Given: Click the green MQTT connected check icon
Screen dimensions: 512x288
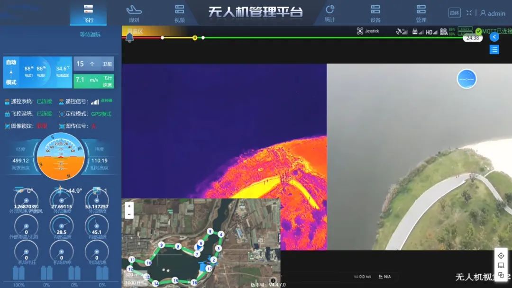Looking at the screenshot, I should [478, 31].
